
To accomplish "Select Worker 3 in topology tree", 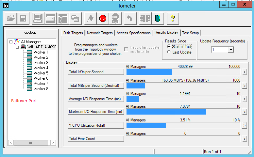I will point(41,63).
